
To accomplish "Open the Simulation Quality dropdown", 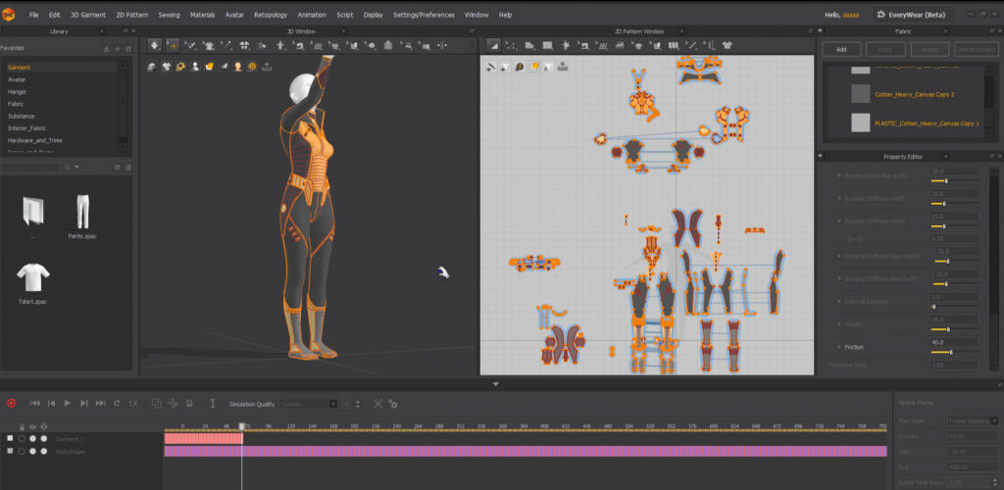I will 308,404.
